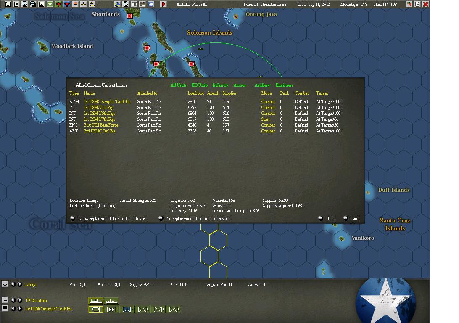Show All Units filter
Viewport: 459px width, 323px height.
click(x=178, y=85)
